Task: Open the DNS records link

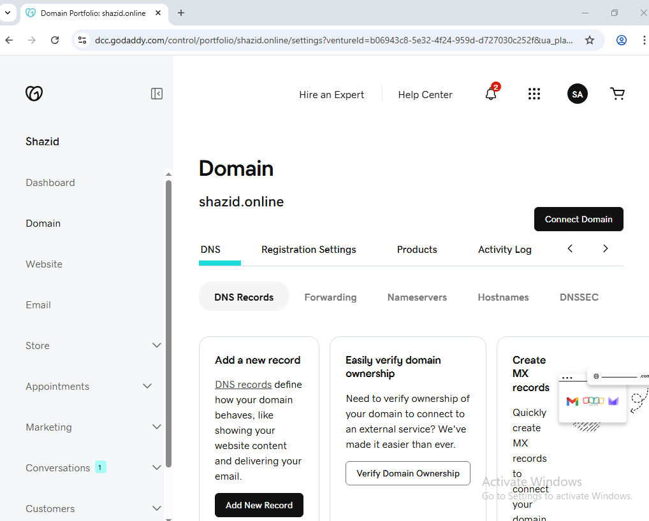Action: (x=243, y=385)
